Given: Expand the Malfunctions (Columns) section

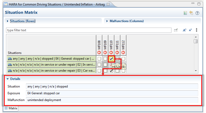Looking at the screenshot, I should tap(107, 21).
